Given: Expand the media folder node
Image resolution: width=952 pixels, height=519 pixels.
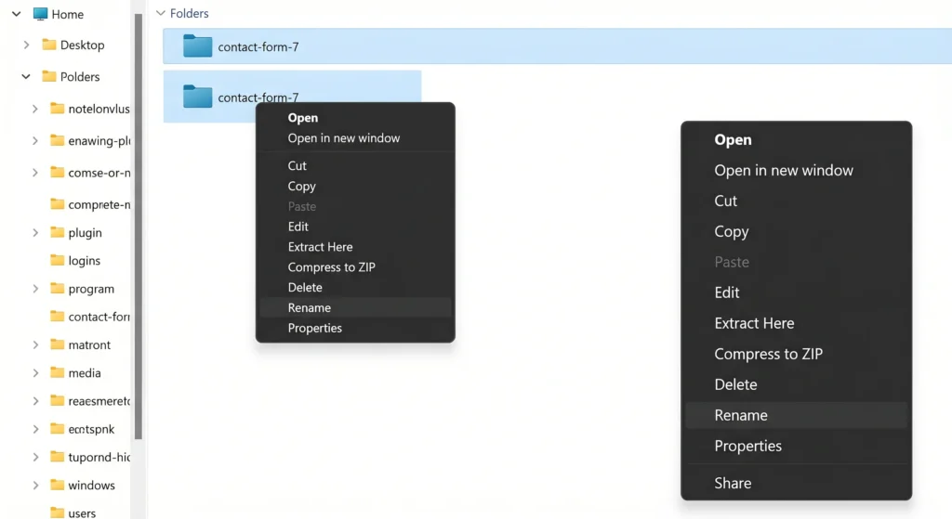Looking at the screenshot, I should tap(35, 373).
